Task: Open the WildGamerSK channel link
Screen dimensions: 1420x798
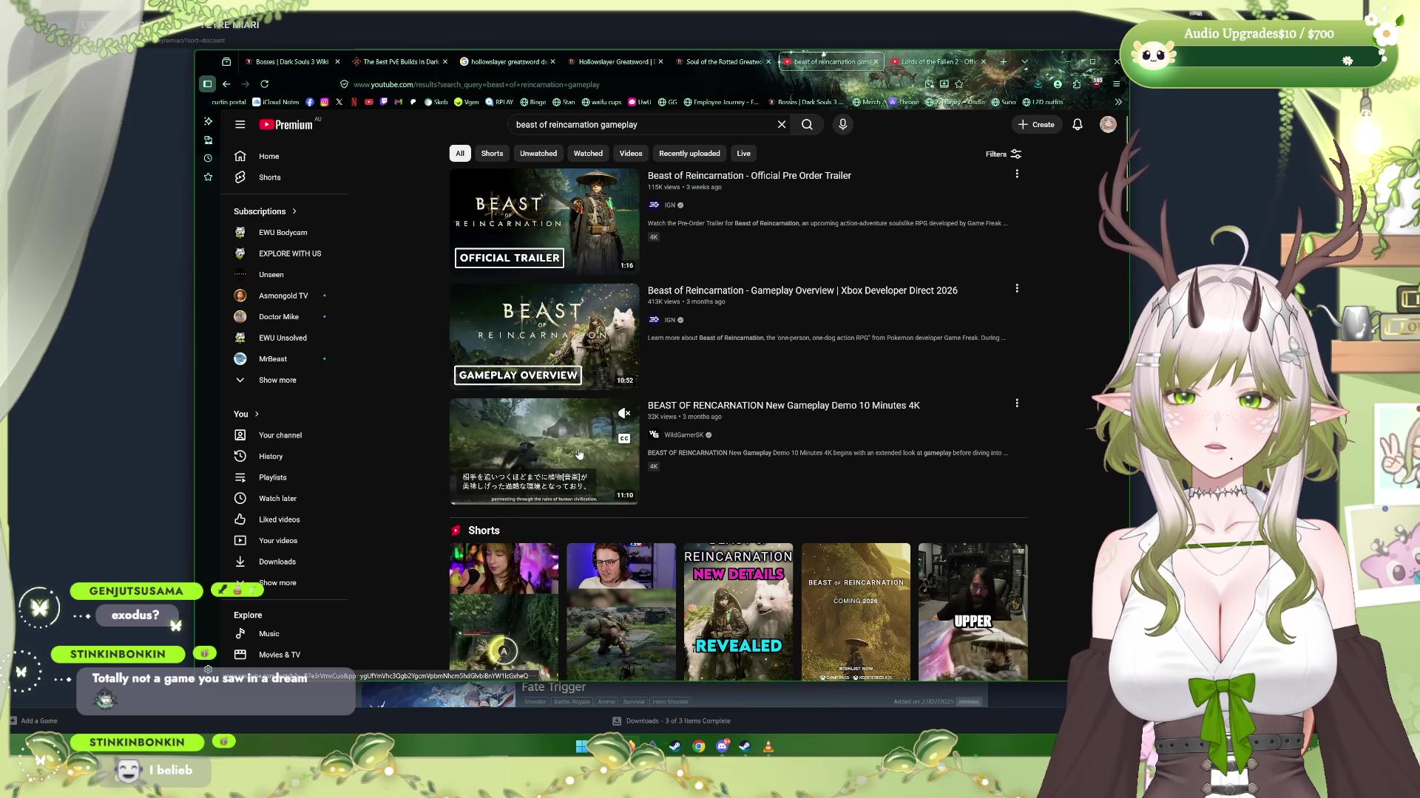Action: pos(683,435)
